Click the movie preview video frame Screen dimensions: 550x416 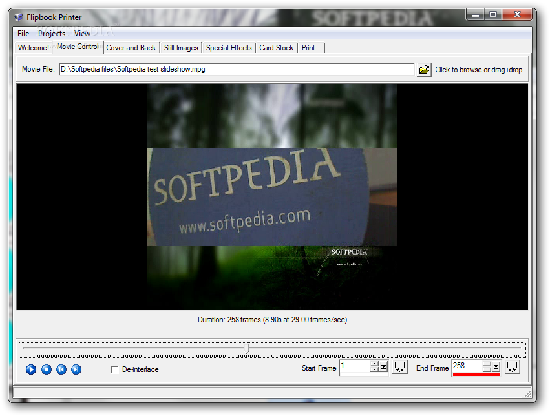pos(272,196)
